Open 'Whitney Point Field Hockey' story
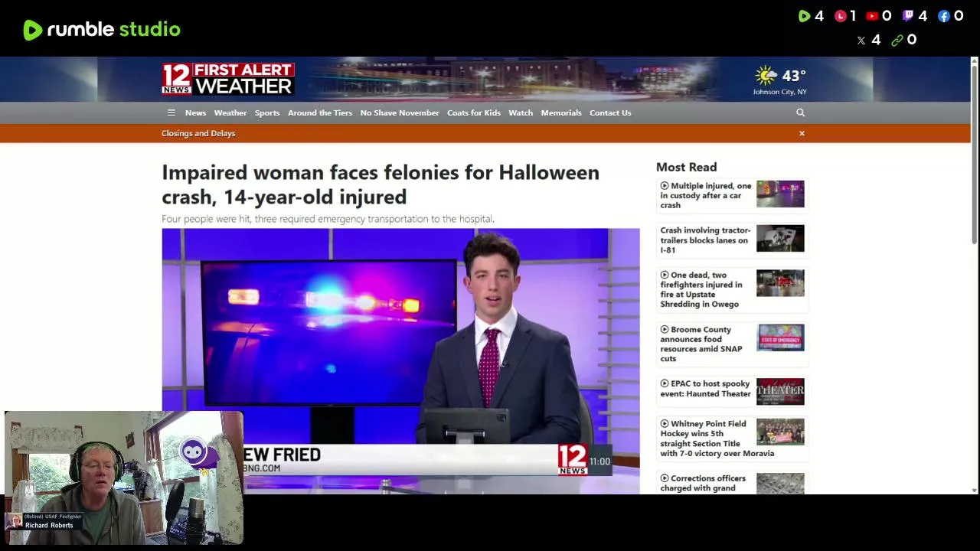 (717, 439)
